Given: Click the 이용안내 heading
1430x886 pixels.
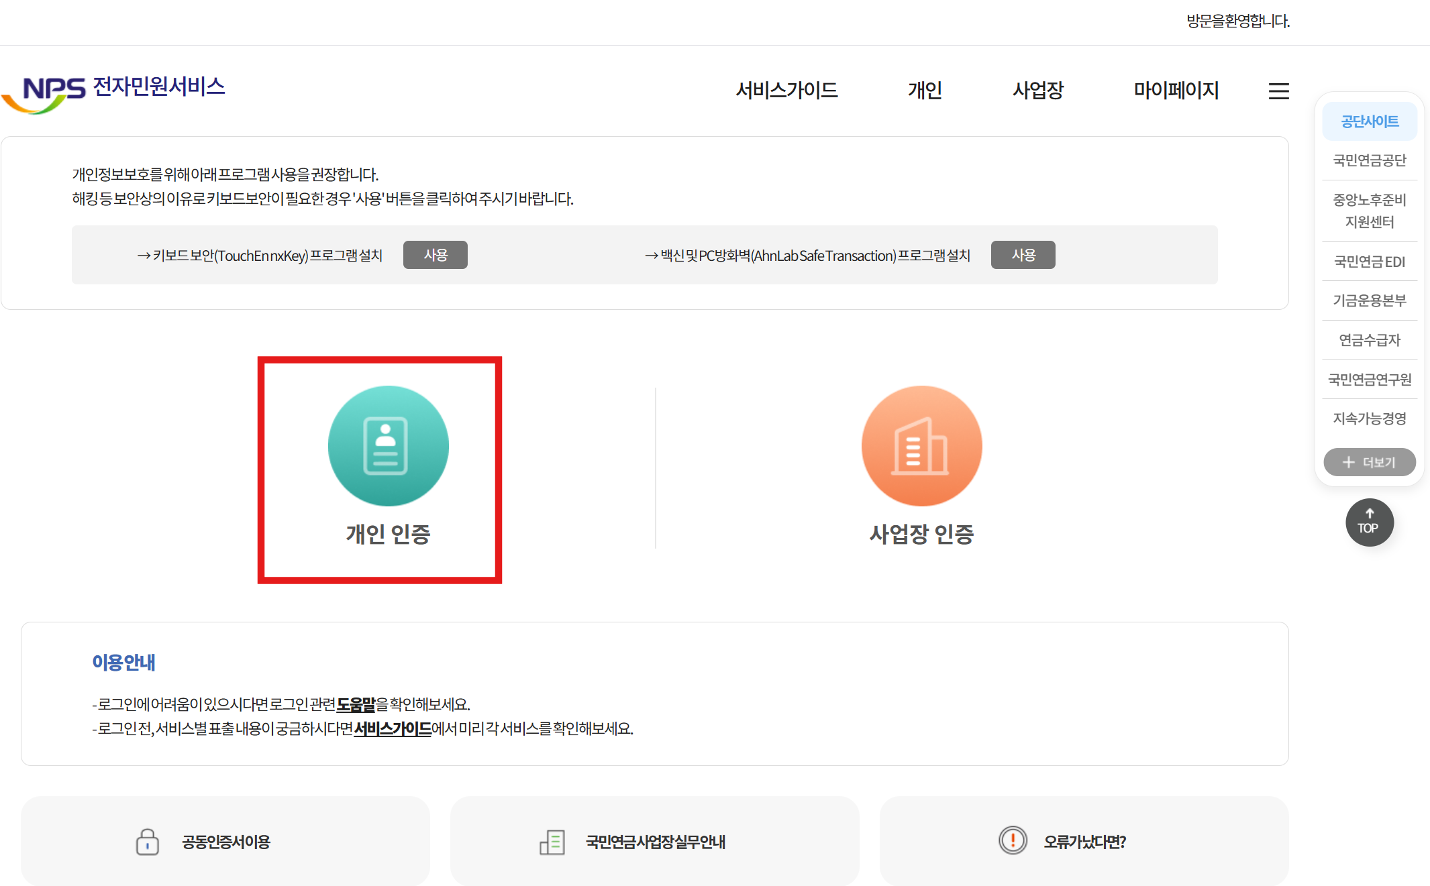Looking at the screenshot, I should click(x=123, y=663).
